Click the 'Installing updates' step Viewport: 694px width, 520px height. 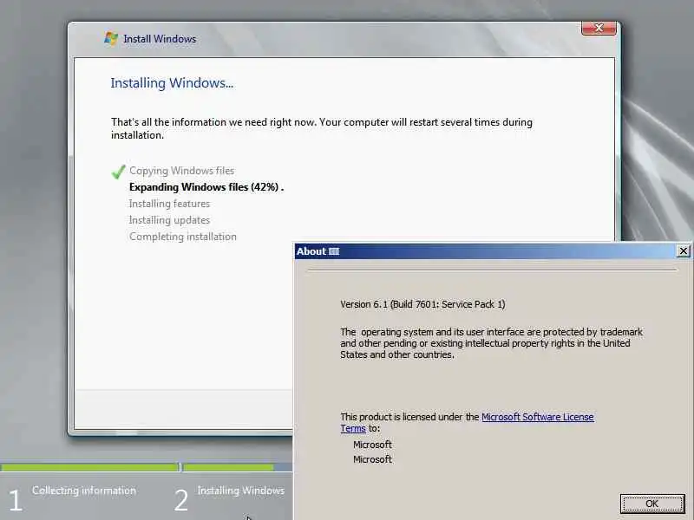tap(169, 220)
